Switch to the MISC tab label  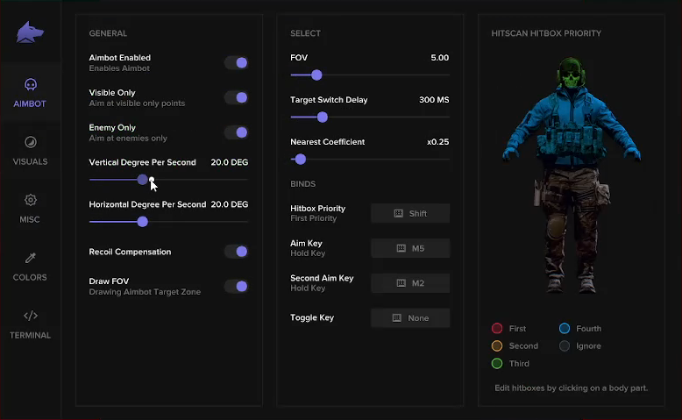pos(30,220)
